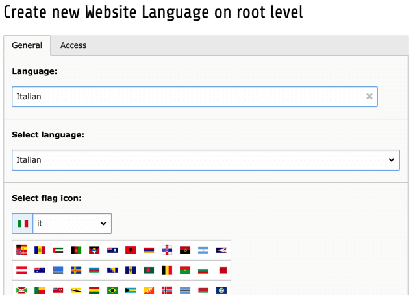Click the 'Select flag icon:' label
The image size is (415, 295).
tap(47, 198)
